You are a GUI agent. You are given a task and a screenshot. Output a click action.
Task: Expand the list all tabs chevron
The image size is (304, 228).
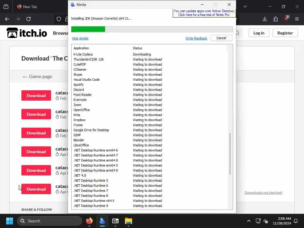[245, 7]
